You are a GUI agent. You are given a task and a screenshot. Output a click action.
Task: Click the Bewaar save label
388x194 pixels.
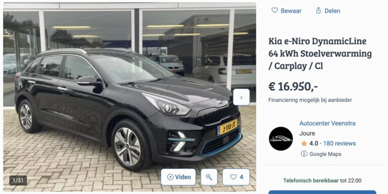(x=291, y=11)
